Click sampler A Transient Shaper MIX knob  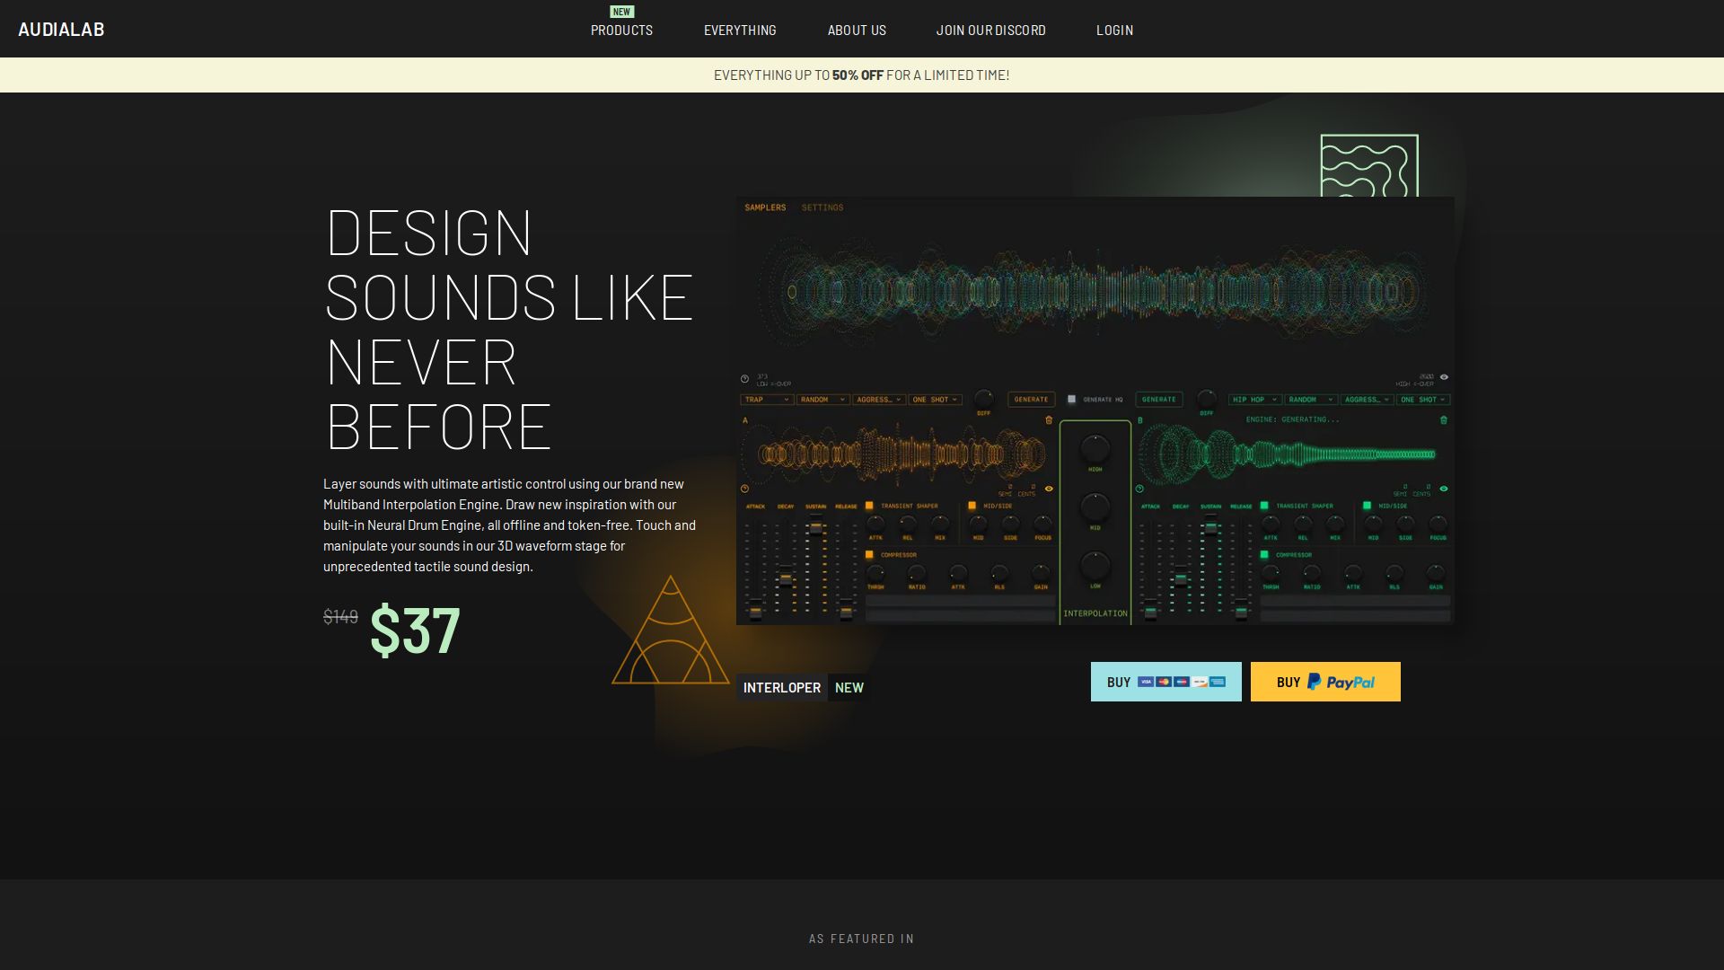pyautogui.click(x=940, y=523)
